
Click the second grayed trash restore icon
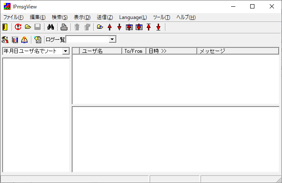[x=87, y=27]
